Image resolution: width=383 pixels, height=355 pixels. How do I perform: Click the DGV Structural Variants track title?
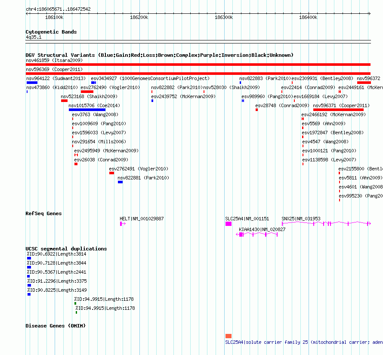[x=160, y=55]
